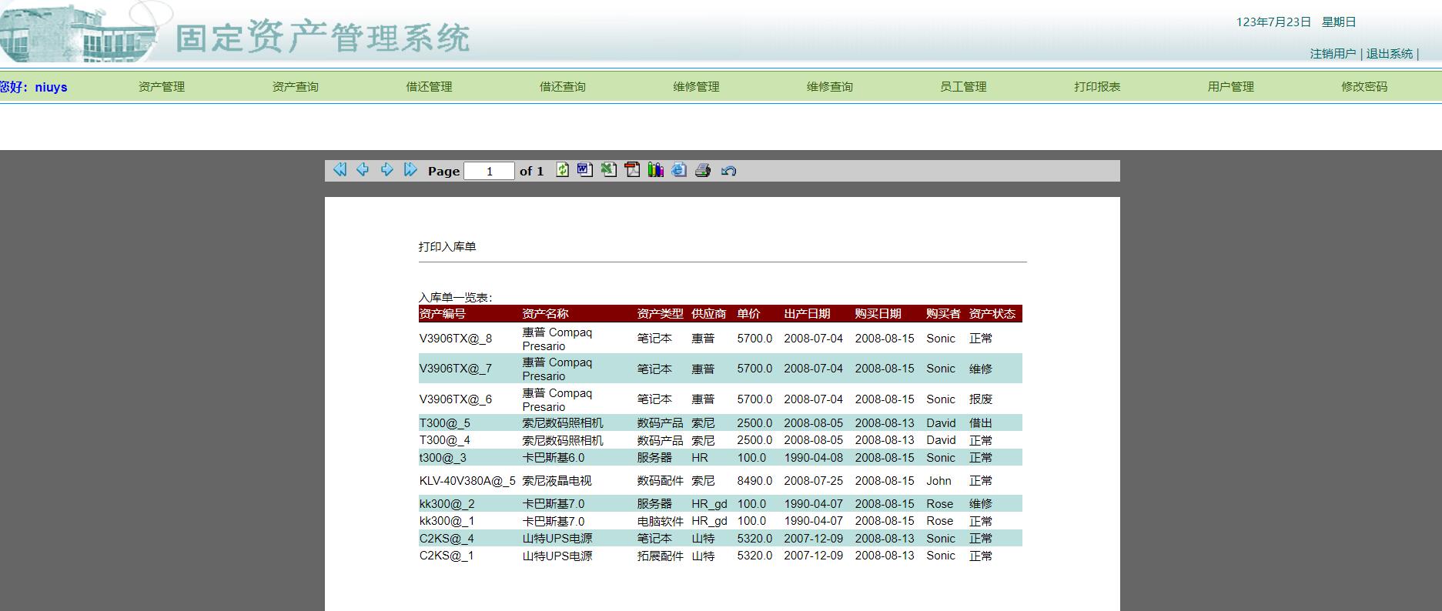This screenshot has width=1442, height=611.
Task: Select asset number kk300@_2
Action: click(447, 504)
